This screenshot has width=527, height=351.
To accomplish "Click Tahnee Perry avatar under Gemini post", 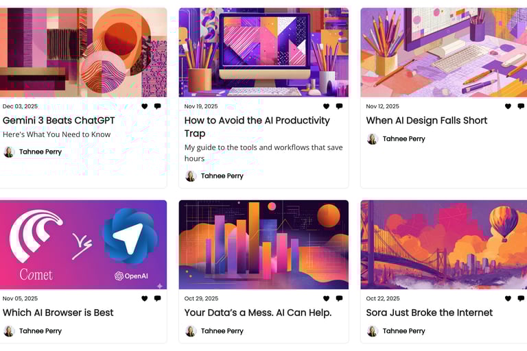I will coord(9,152).
